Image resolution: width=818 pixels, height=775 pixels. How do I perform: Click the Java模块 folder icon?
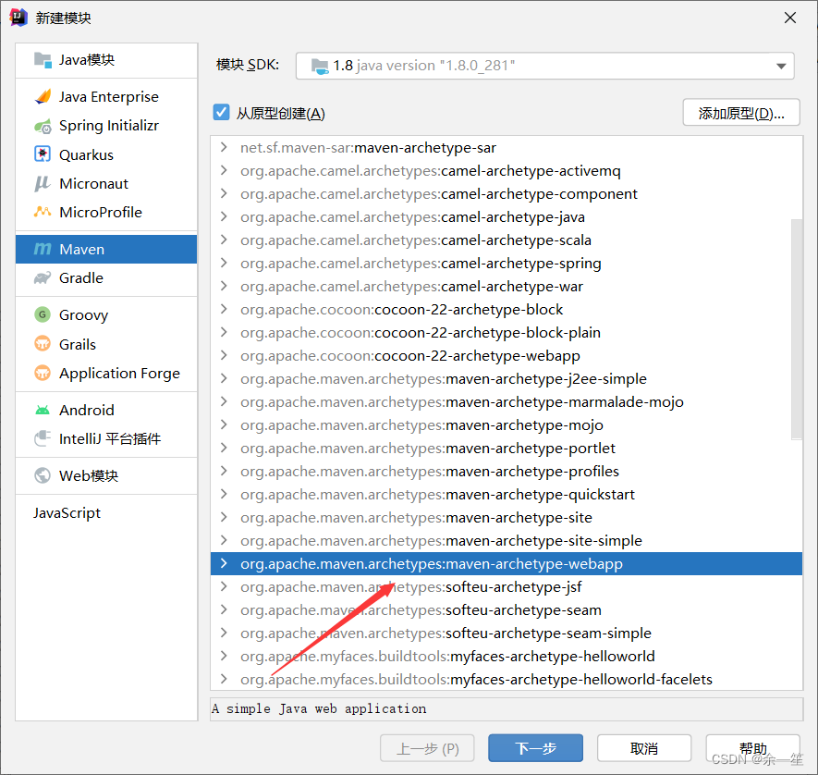pyautogui.click(x=43, y=60)
